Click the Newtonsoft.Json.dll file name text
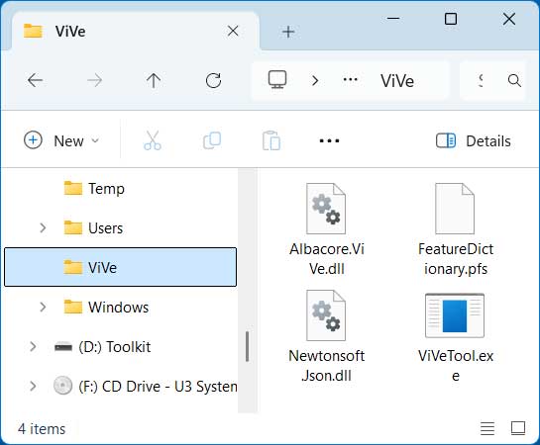 tap(327, 366)
